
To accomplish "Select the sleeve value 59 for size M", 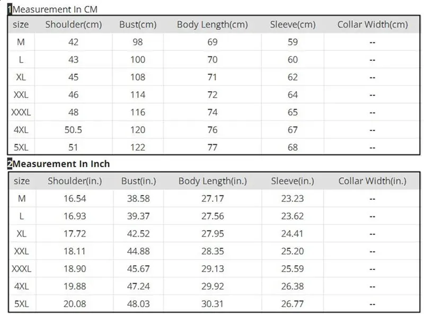I will (x=293, y=42).
